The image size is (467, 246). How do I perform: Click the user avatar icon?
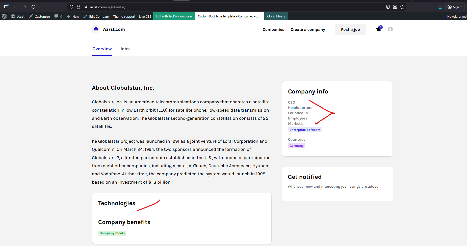tap(390, 29)
